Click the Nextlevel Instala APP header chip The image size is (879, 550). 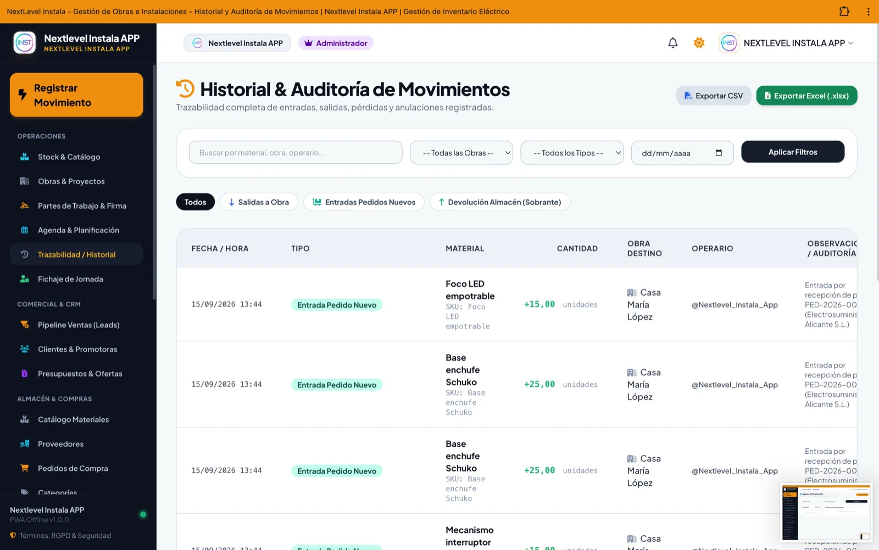237,43
